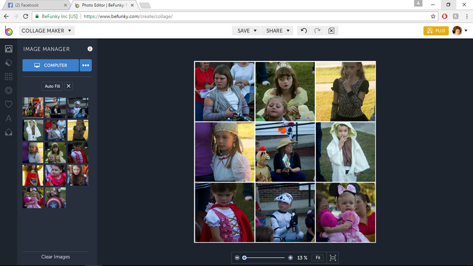
Task: Click the Clear Images link
Action: coord(55,257)
